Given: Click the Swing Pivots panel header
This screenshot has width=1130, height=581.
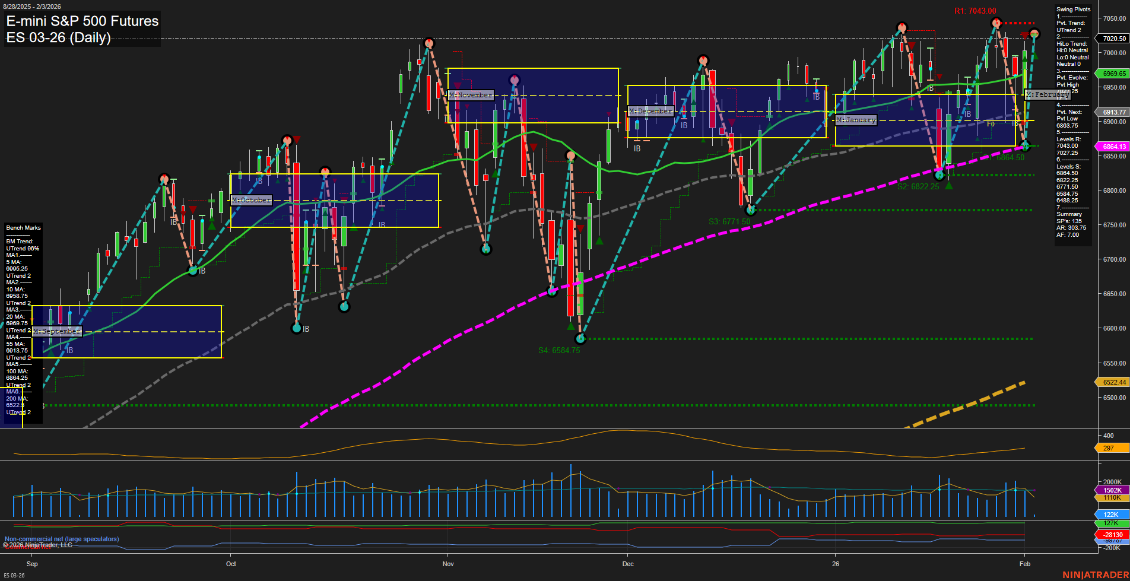Looking at the screenshot, I should [1073, 9].
